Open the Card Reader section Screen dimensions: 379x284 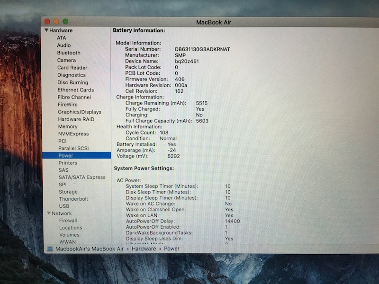pos(72,68)
